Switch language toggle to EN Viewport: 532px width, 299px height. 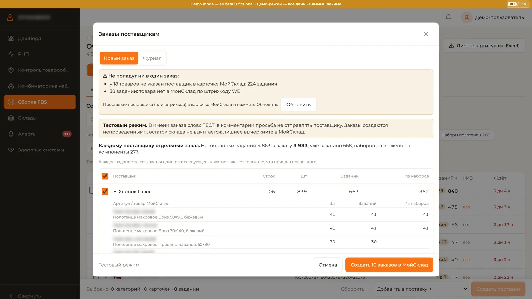524,4
